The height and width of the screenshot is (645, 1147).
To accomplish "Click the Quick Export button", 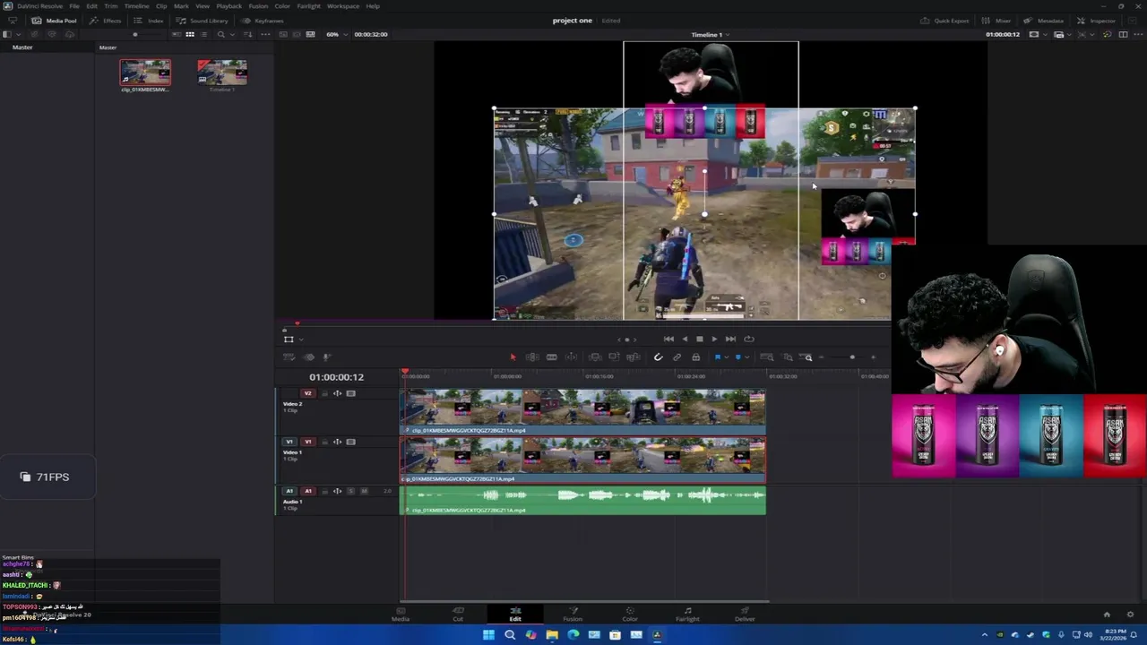I will point(944,21).
